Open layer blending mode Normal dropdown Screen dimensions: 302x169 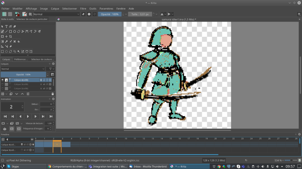pos(23,69)
